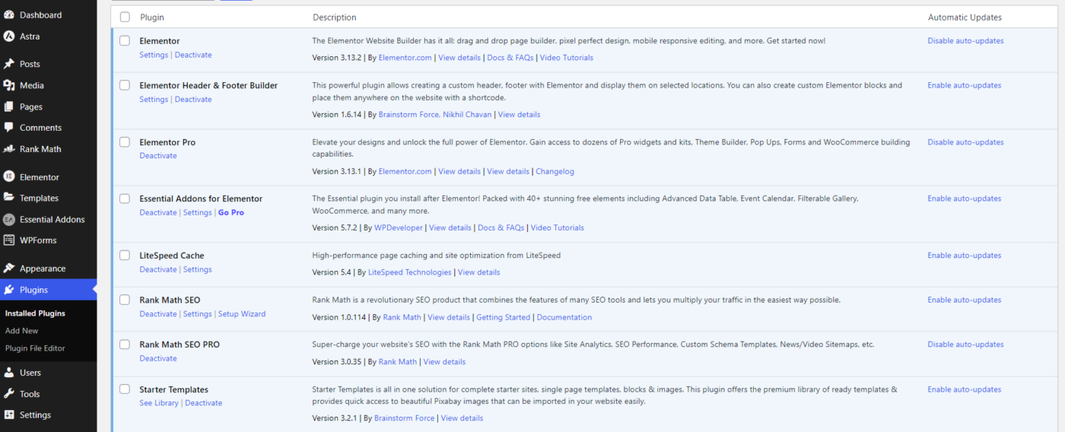Click the Settings icon in sidebar
The height and width of the screenshot is (432, 1065).
tap(9, 415)
